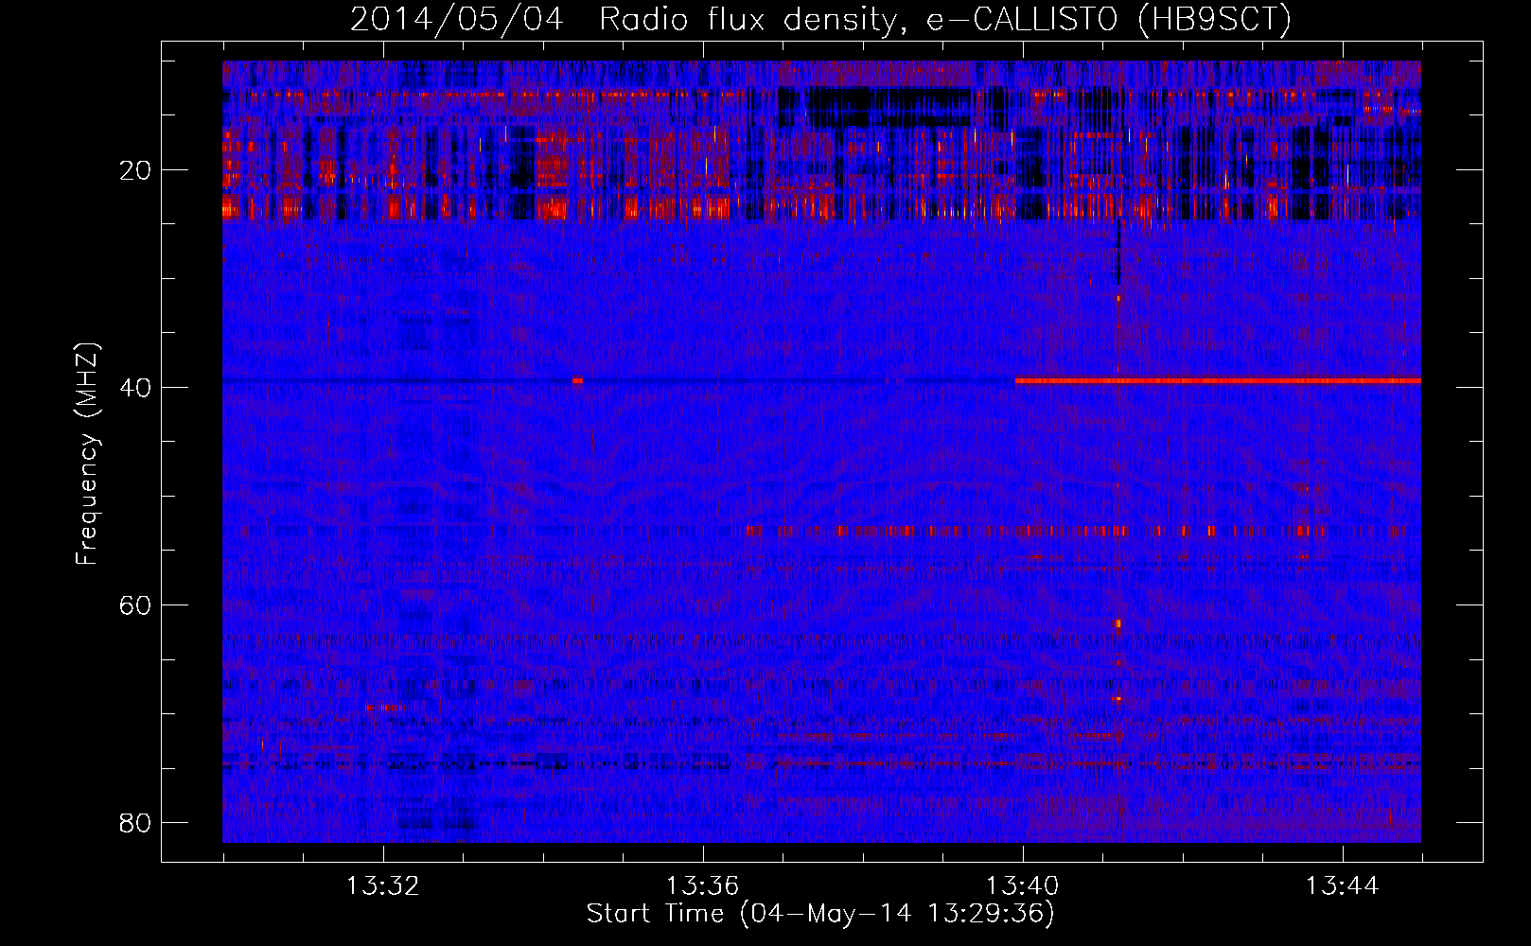
Task: Click the long red emission line near 40 MHz
Action: coord(1218,380)
